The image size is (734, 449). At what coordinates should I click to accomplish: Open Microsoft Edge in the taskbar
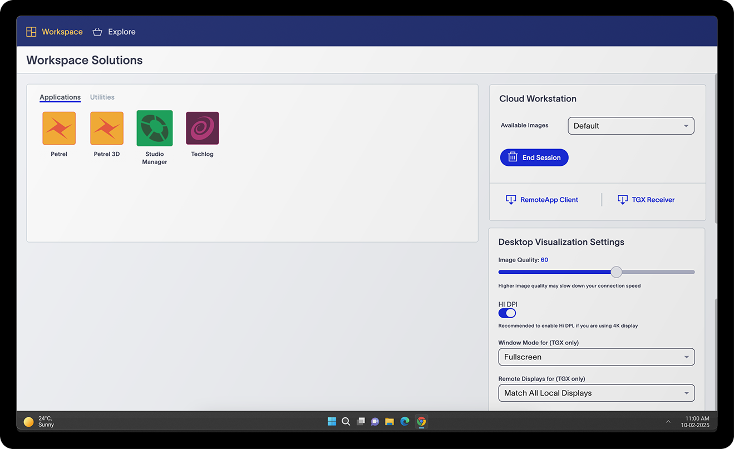[x=405, y=421]
